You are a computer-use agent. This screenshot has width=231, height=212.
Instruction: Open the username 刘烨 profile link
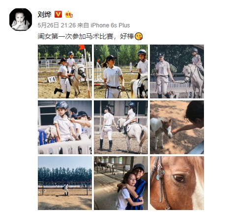44,14
